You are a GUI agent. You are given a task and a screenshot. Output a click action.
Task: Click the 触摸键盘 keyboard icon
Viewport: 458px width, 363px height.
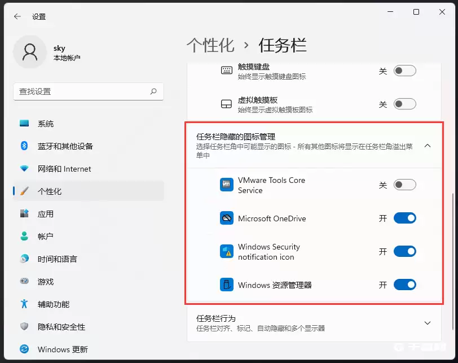[x=226, y=71]
